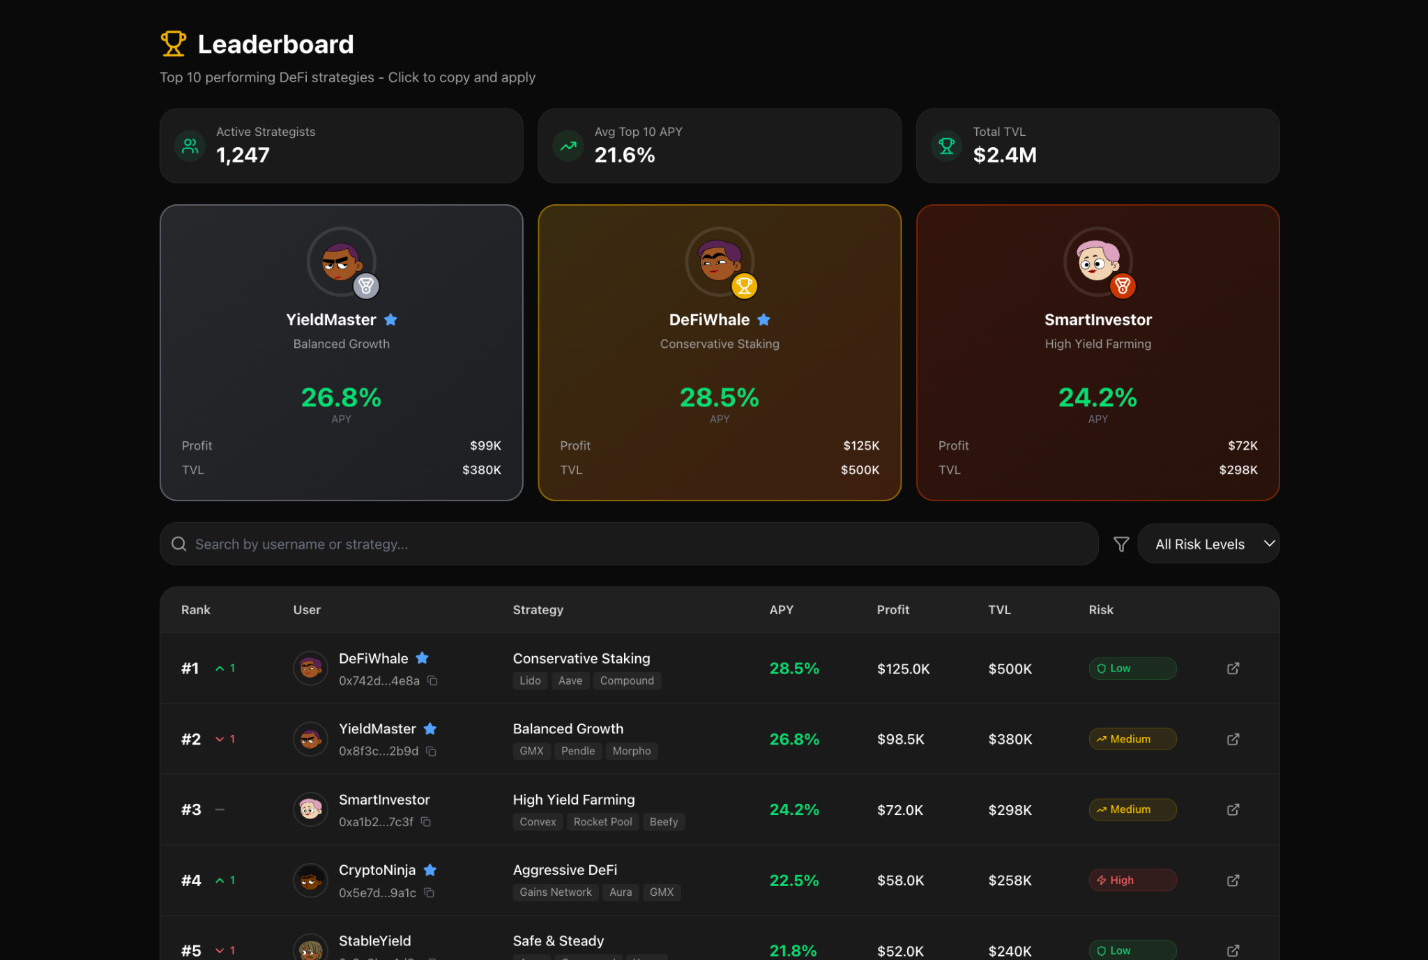Open external link for Balanced Growth row
Image resolution: width=1428 pixels, height=960 pixels.
(1233, 739)
